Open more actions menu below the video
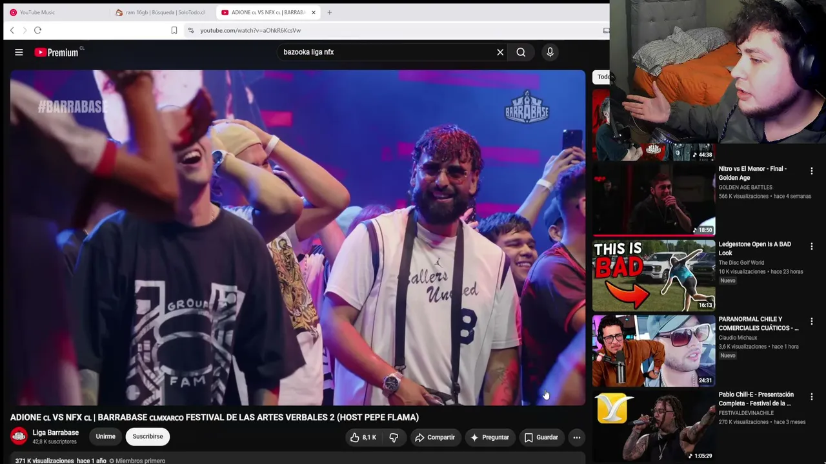Viewport: 826px width, 464px height. coord(577,438)
